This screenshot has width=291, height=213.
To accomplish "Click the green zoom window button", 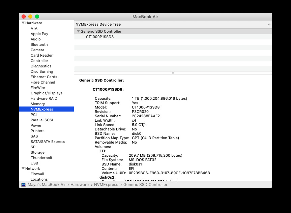I will (37, 17).
